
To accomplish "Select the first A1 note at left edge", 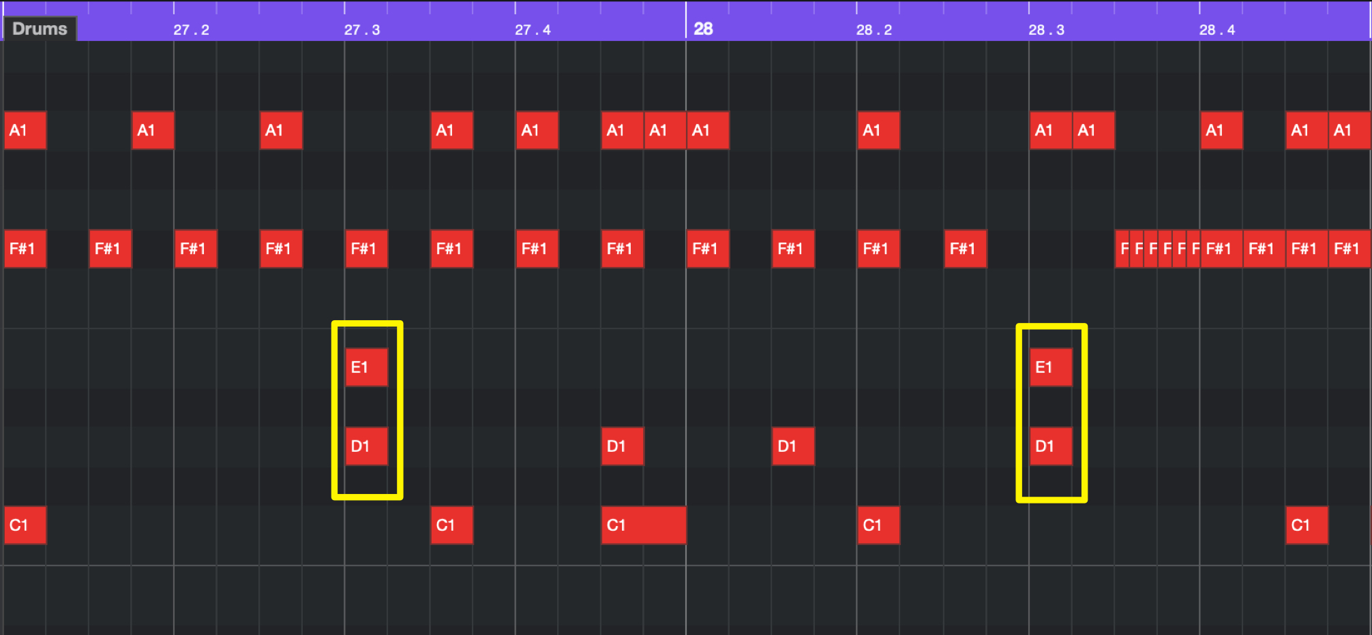I will [x=25, y=130].
